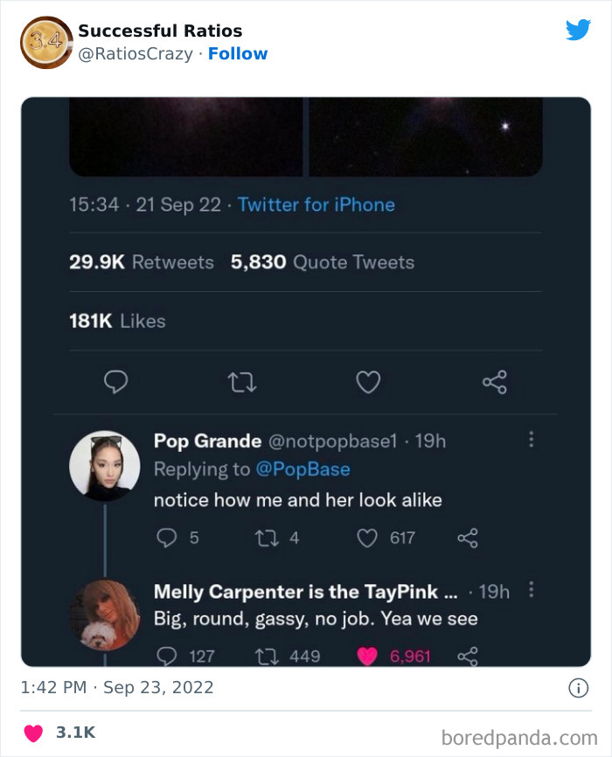Viewport: 612px width, 757px height.
Task: Unlike Melly Carpenter's tweet with 6,961 likes
Action: coord(367,656)
